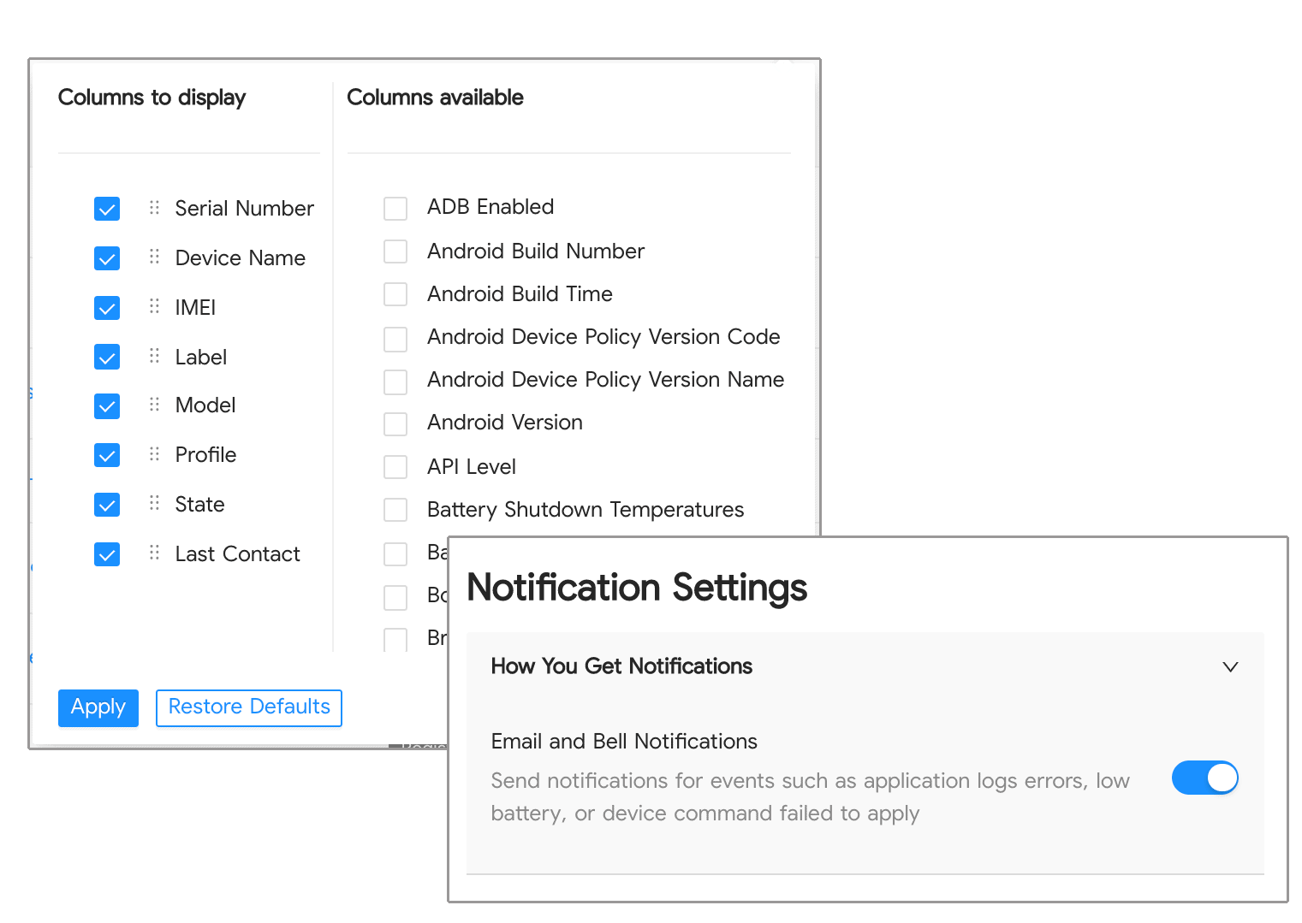Click the drag handle beside Profile
The image size is (1302, 923).
tap(154, 455)
